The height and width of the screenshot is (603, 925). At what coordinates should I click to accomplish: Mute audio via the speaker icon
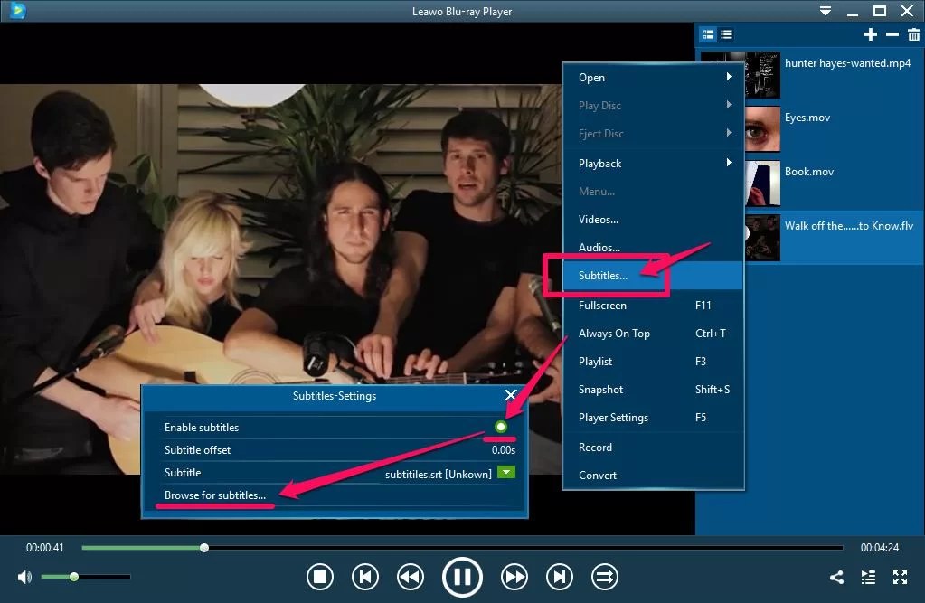[x=24, y=576]
